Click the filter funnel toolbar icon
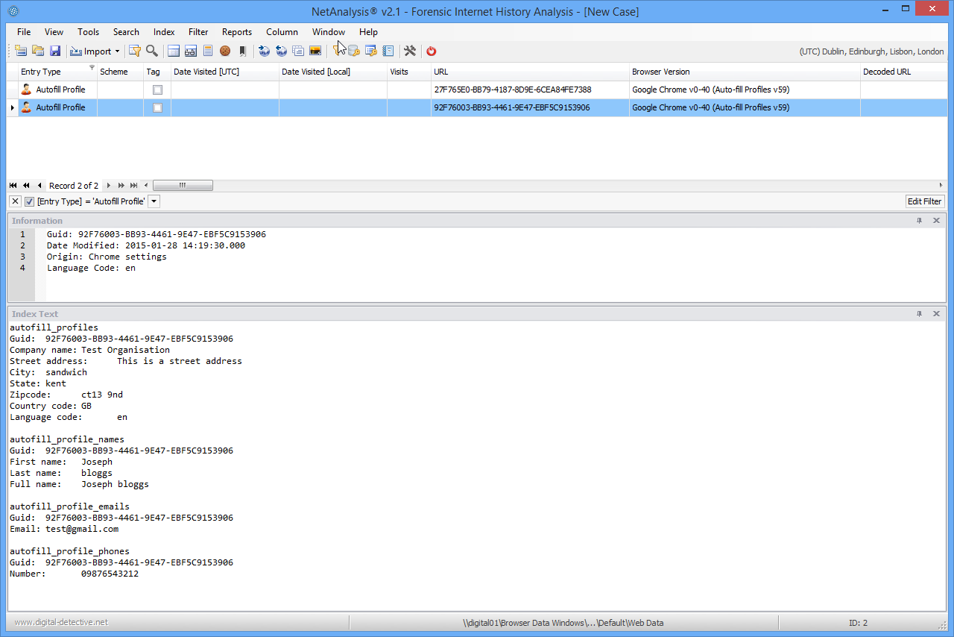 pyautogui.click(x=135, y=51)
